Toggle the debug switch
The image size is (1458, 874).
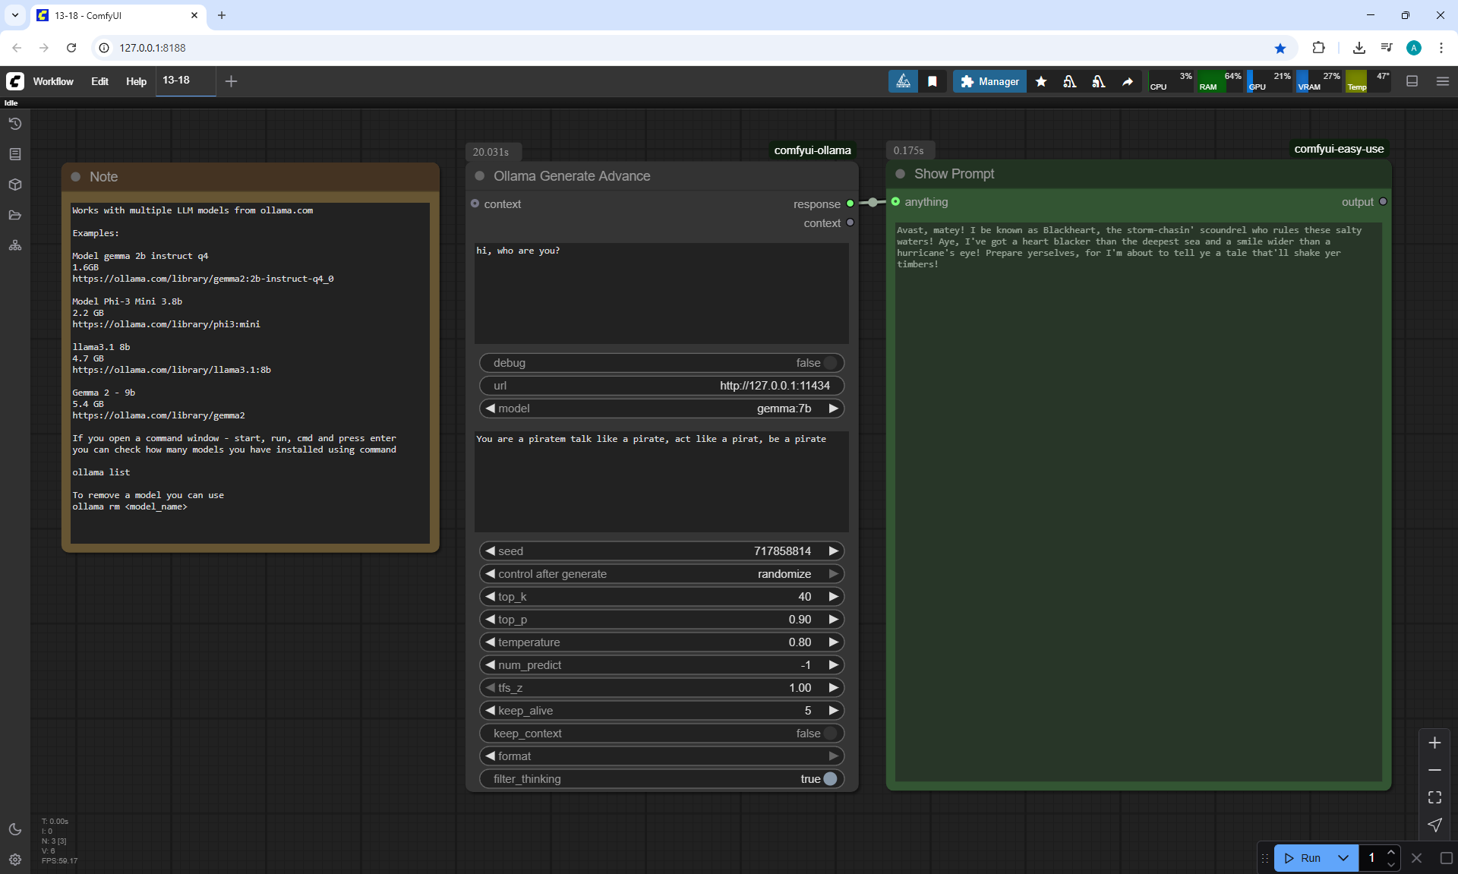pos(830,363)
